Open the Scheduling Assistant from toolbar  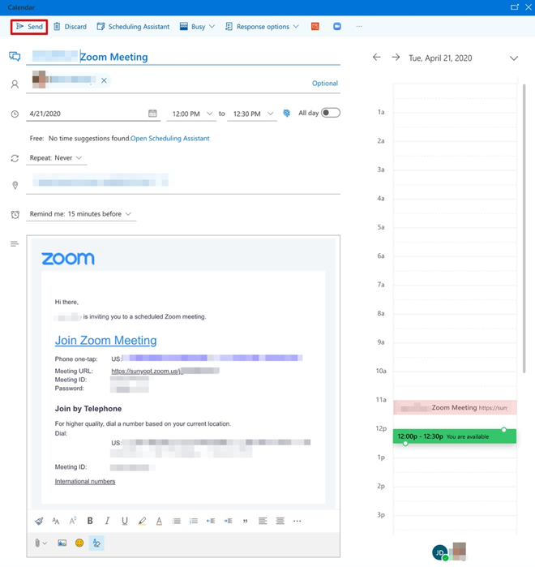click(x=133, y=27)
